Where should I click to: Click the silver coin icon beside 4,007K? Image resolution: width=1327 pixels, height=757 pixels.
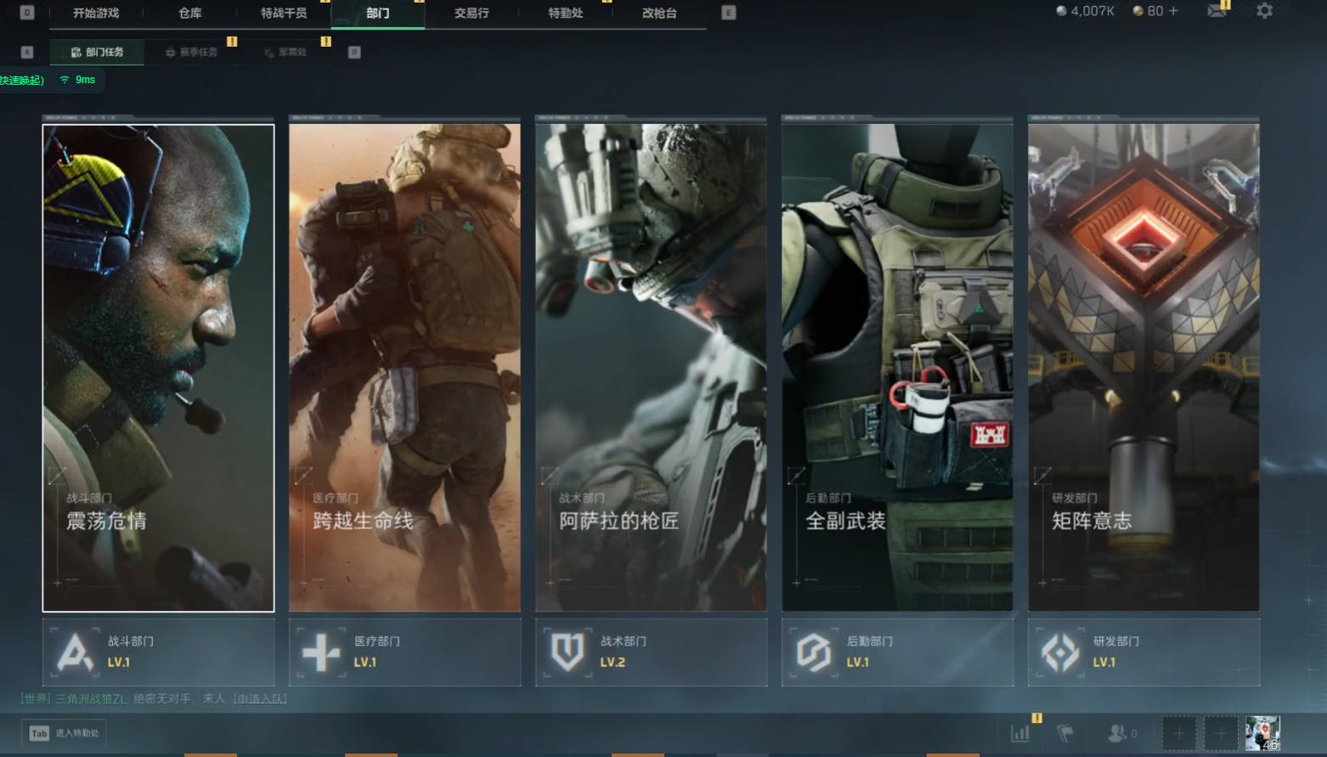[1061, 11]
